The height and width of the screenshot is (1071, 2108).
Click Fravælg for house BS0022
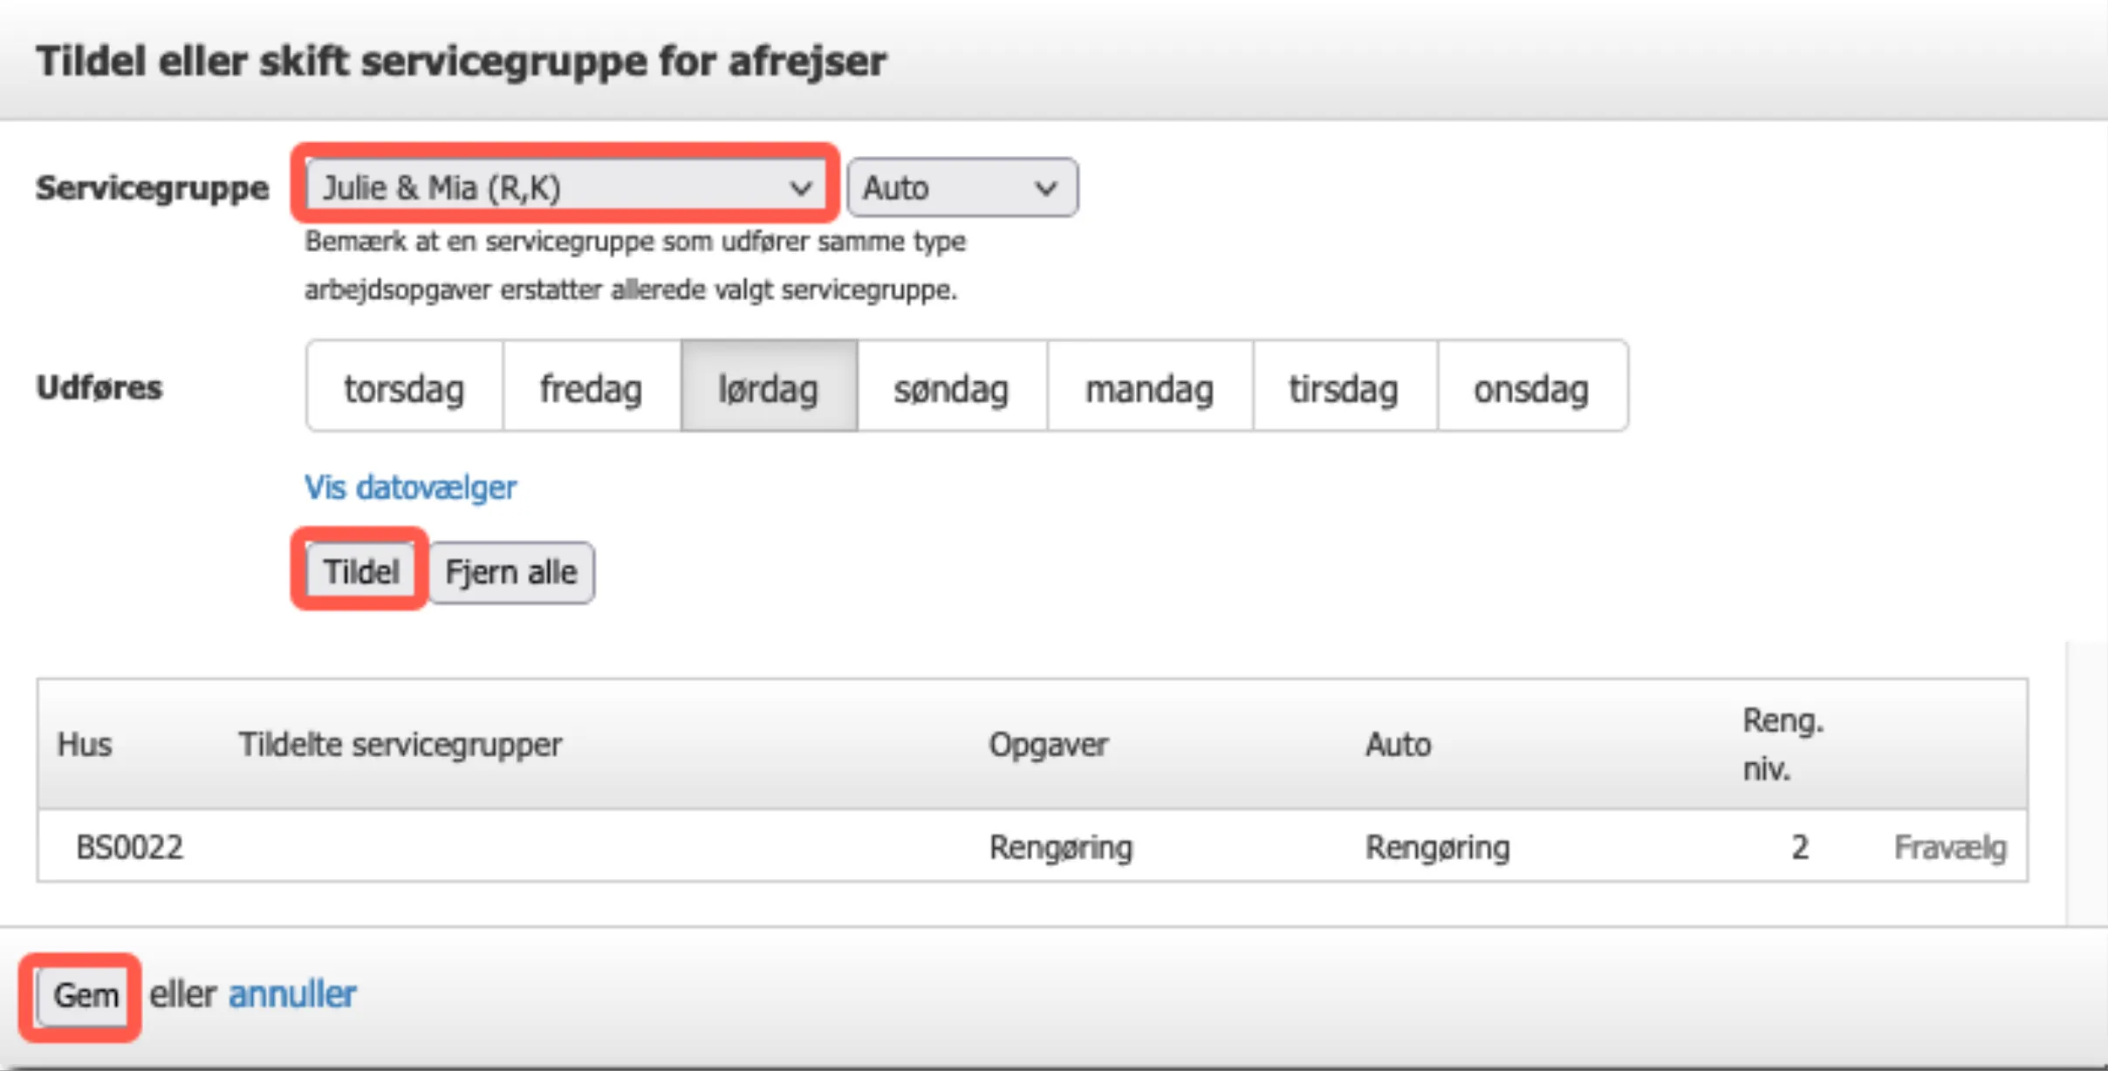tap(1949, 847)
